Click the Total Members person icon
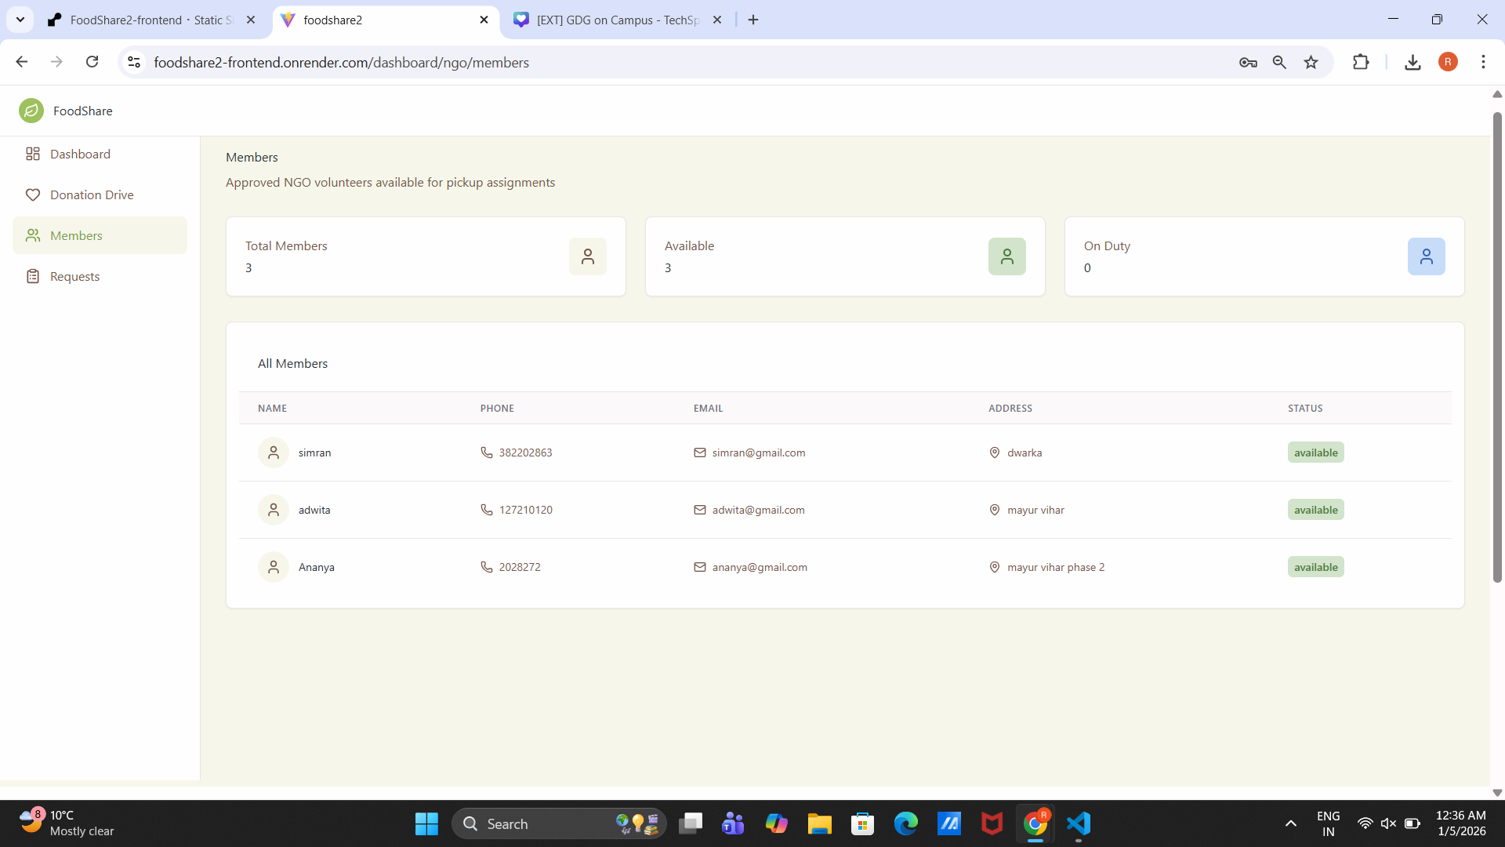 pos(587,256)
